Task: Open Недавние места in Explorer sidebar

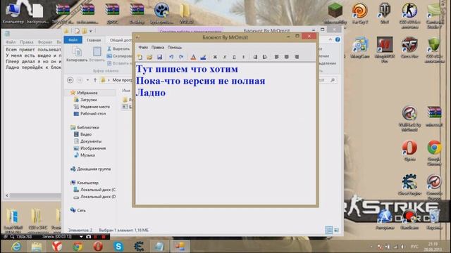Action: click(x=95, y=106)
